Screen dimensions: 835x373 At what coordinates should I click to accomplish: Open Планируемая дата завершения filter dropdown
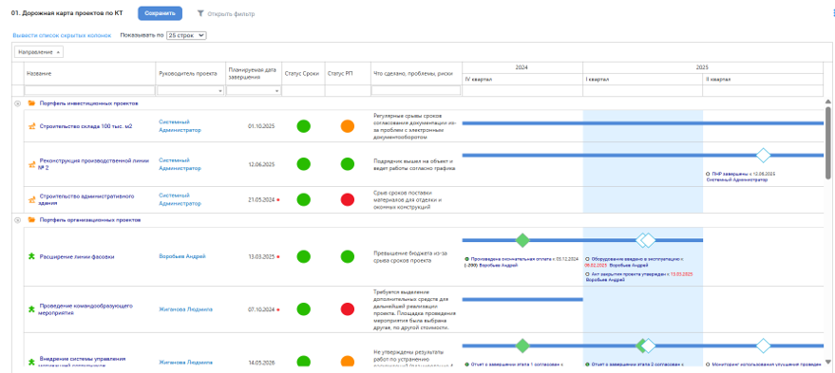coord(277,91)
